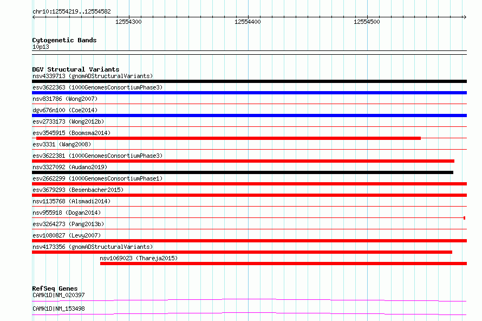Click the red bar under esv3622381
This screenshot has height=321, width=482.
point(243,161)
